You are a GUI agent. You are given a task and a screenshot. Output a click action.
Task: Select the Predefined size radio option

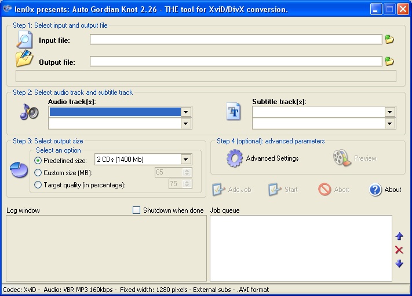click(x=38, y=161)
